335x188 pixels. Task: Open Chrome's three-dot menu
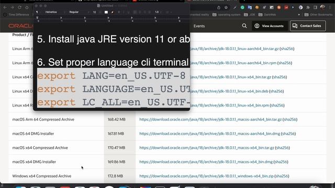click(330, 7)
